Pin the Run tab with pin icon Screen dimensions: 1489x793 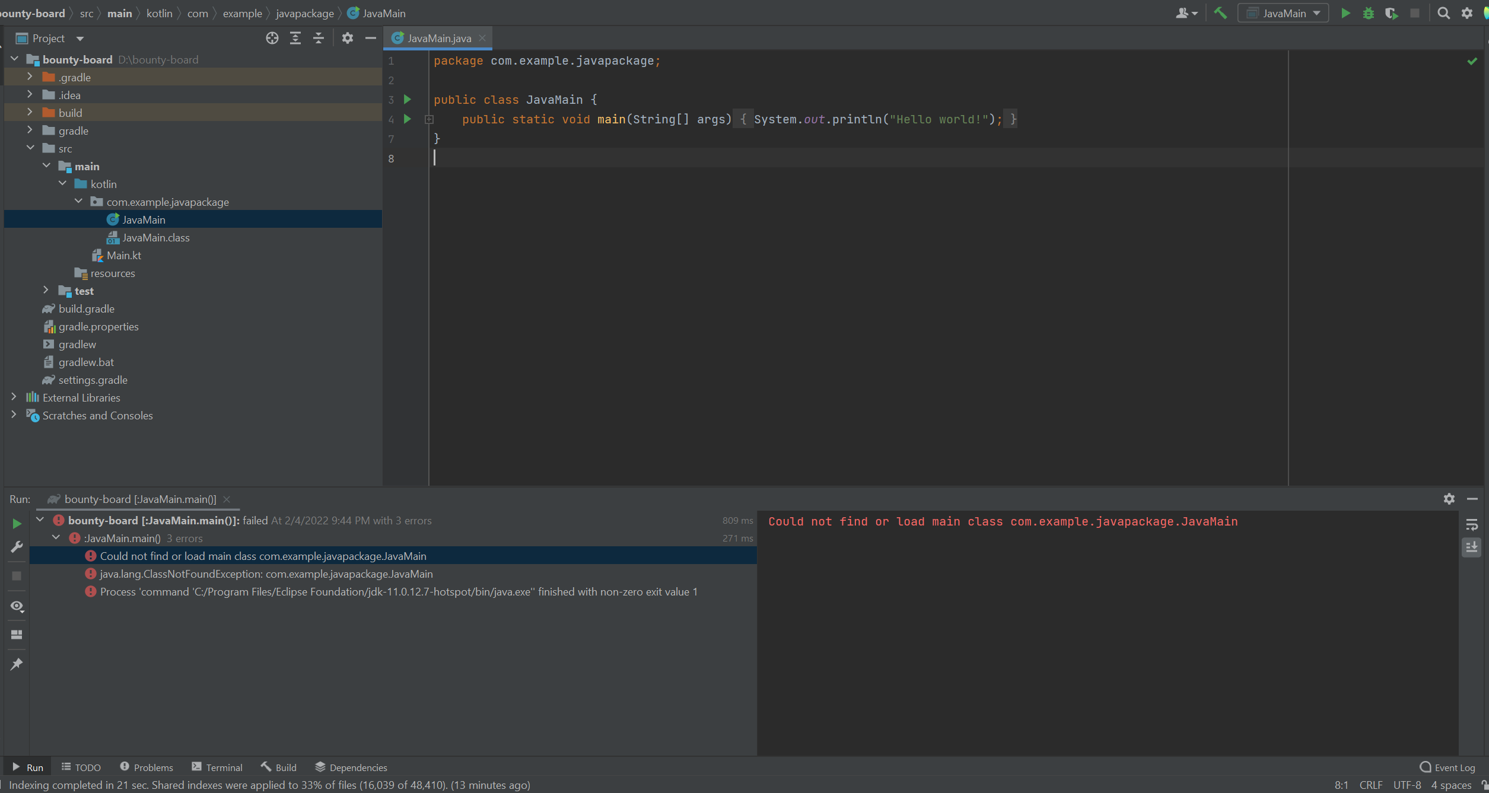[x=17, y=664]
